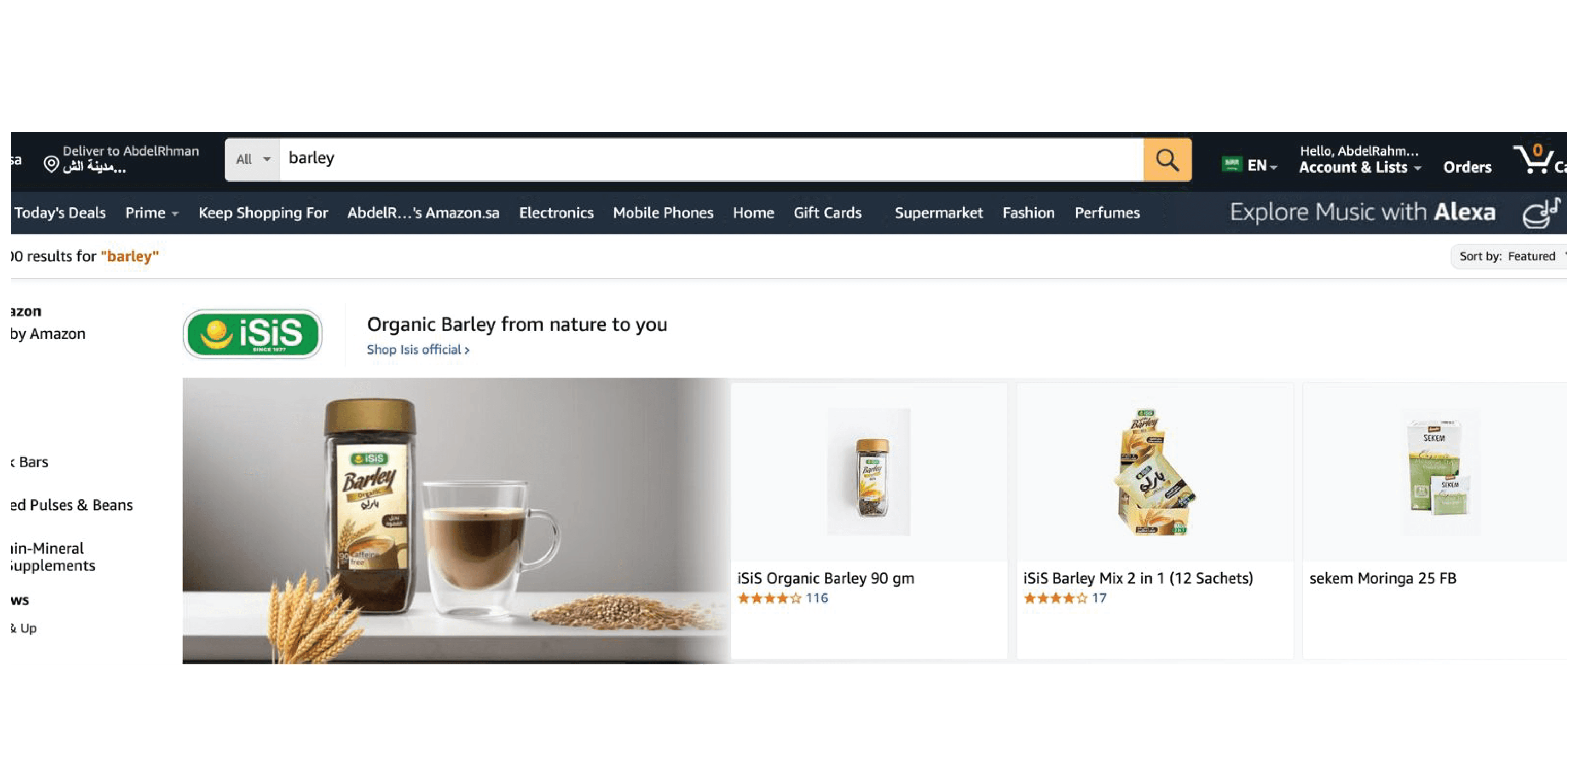The height and width of the screenshot is (764, 1595).
Task: Click inside the barley search field
Action: pyautogui.click(x=711, y=160)
